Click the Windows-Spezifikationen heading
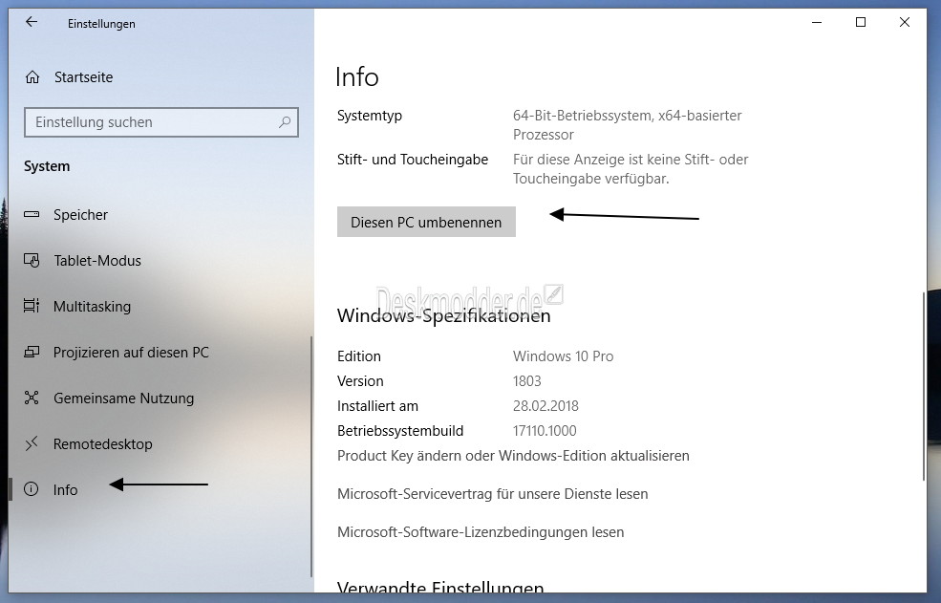 point(443,315)
